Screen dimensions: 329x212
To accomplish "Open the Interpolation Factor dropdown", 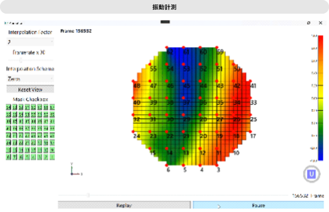I will pos(30,42).
